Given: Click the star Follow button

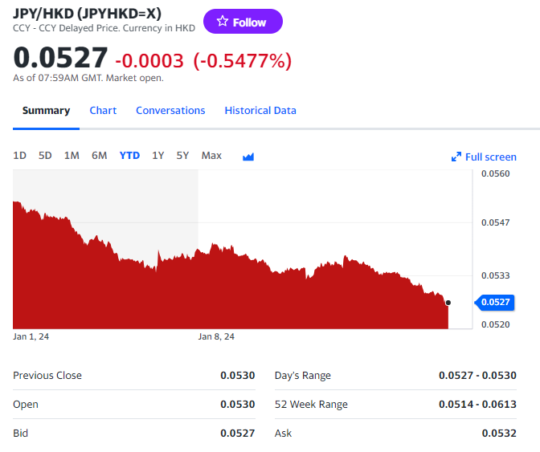Looking at the screenshot, I should pyautogui.click(x=243, y=22).
